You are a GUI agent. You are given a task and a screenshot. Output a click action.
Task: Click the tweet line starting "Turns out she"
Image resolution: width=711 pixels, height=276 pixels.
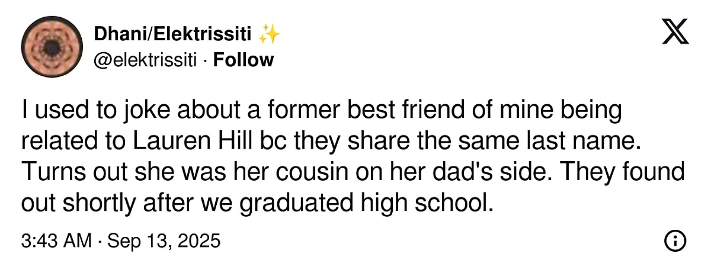[353, 172]
